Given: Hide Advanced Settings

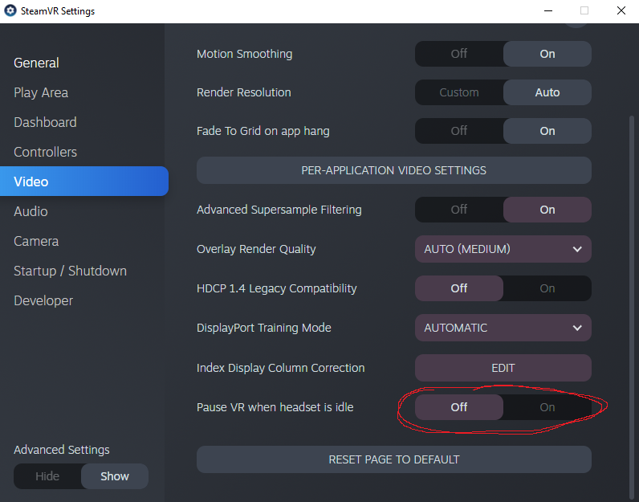Looking at the screenshot, I should click(47, 476).
